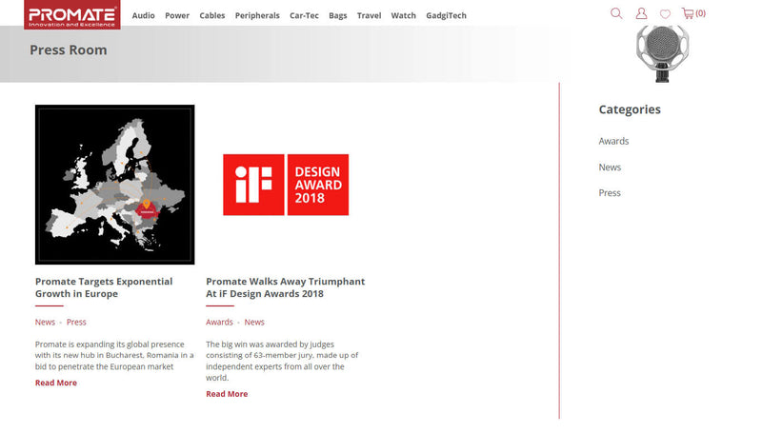Viewport: 762px width, 433px height.
Task: Read More on Europe growth article
Action: (x=56, y=383)
